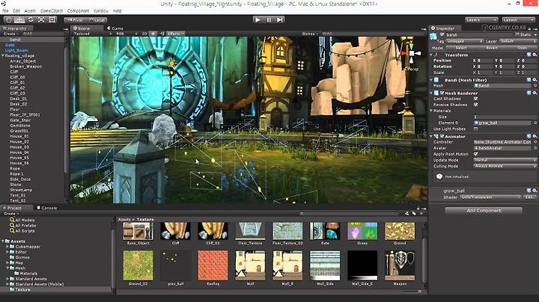Open the Component menu
Viewport: 539px width, 302px height.
(78, 11)
